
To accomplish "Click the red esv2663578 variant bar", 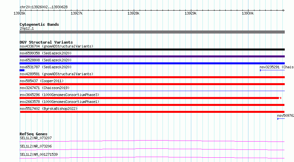I will coord(152,105).
